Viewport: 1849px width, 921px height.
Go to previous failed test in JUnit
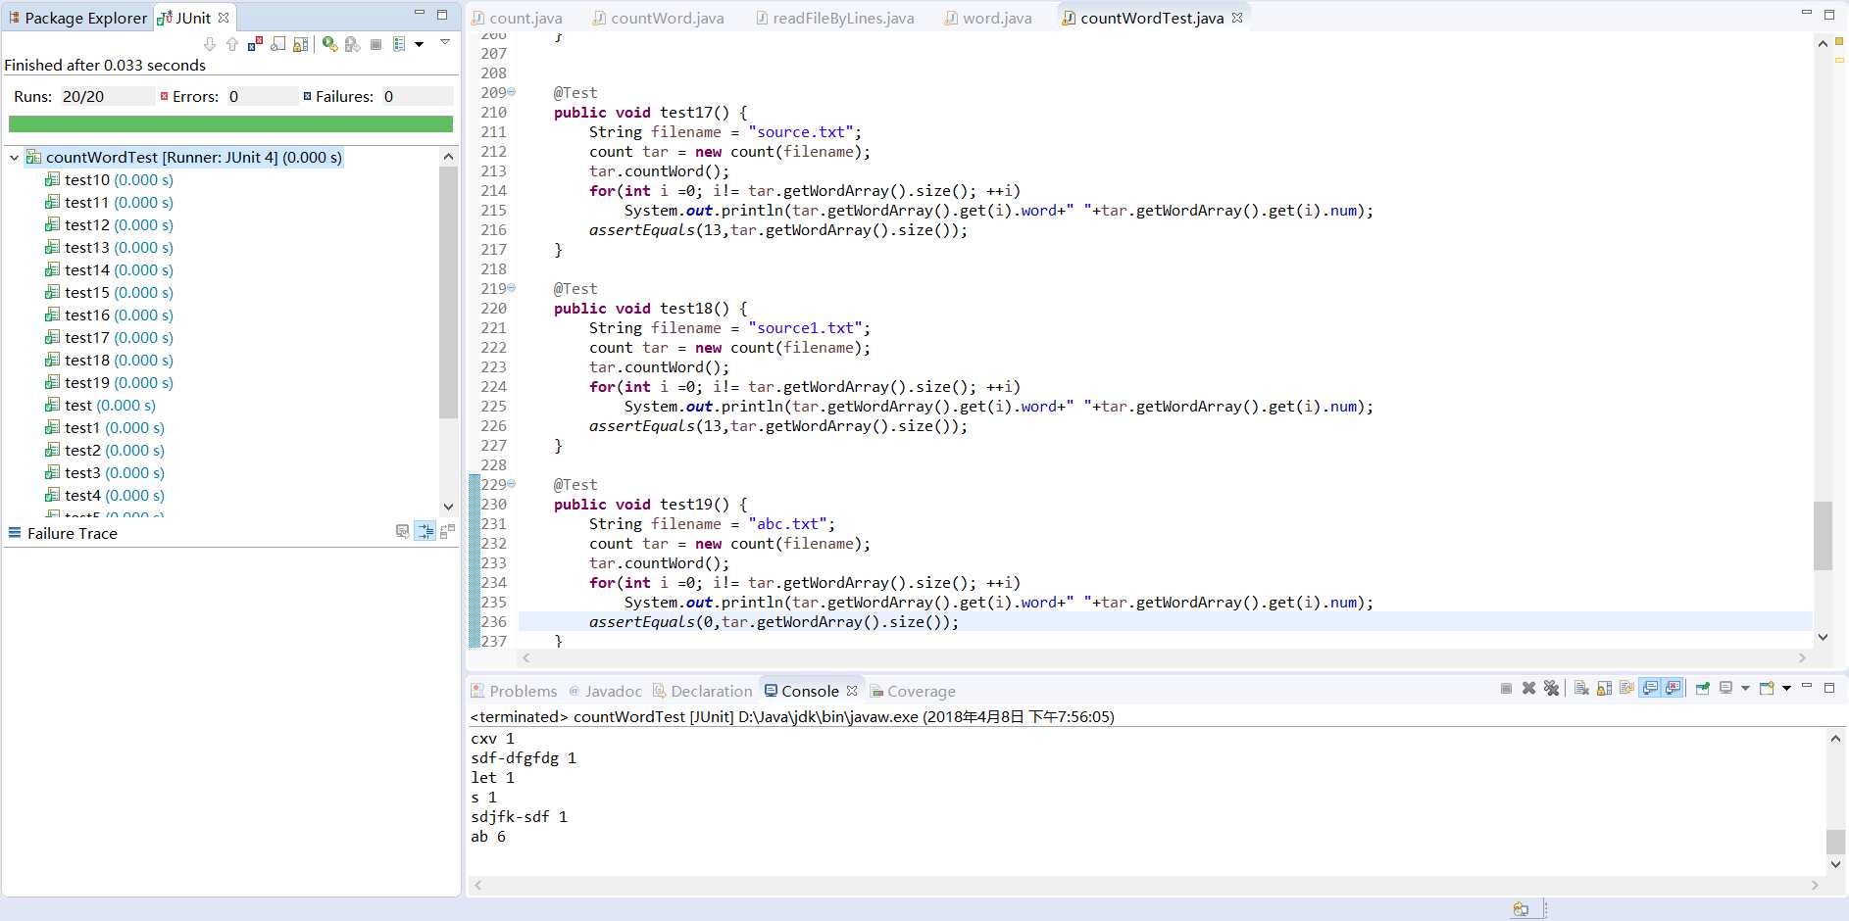tap(232, 44)
